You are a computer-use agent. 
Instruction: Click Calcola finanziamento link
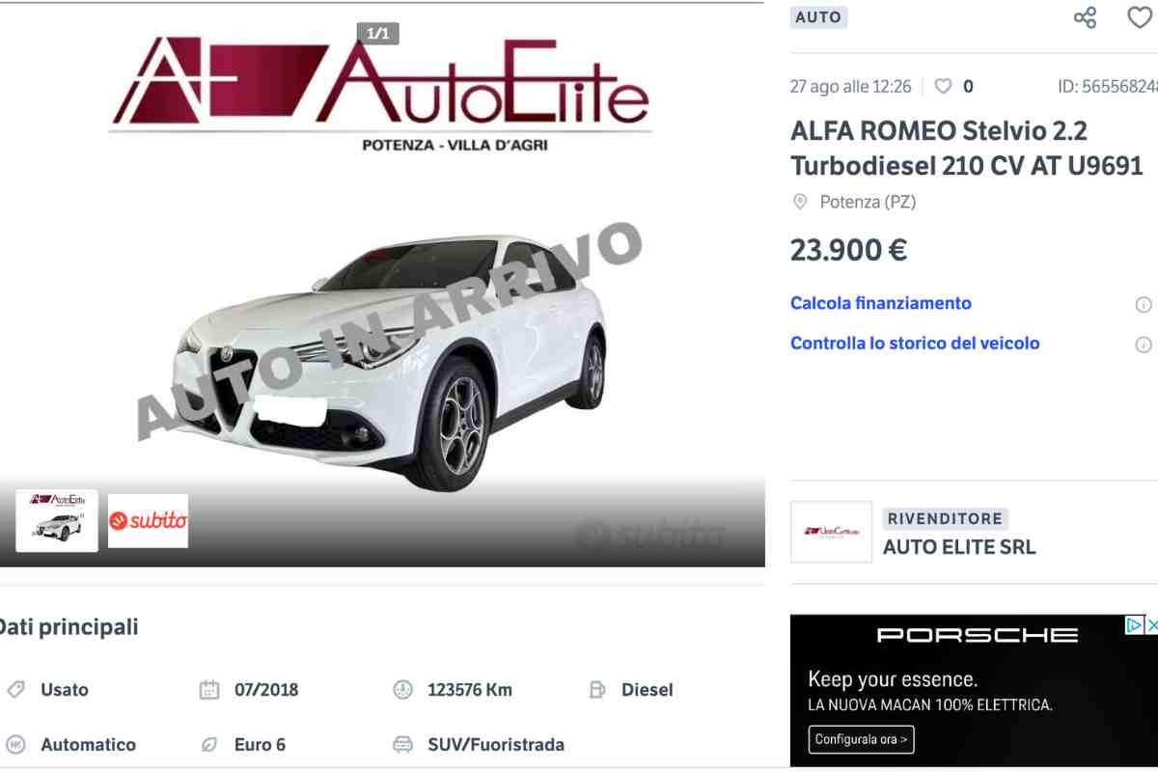tap(881, 303)
